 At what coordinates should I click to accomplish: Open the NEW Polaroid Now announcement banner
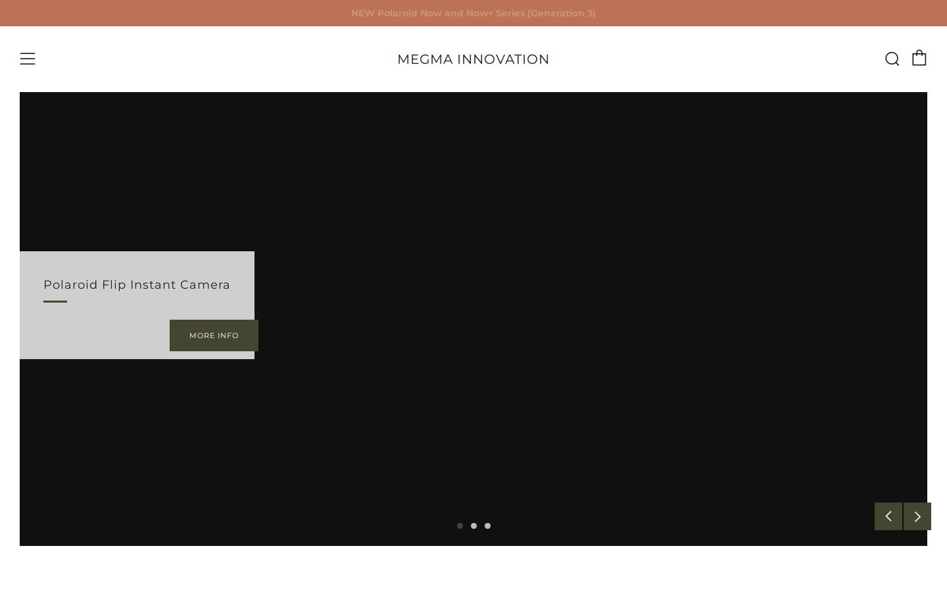[473, 13]
